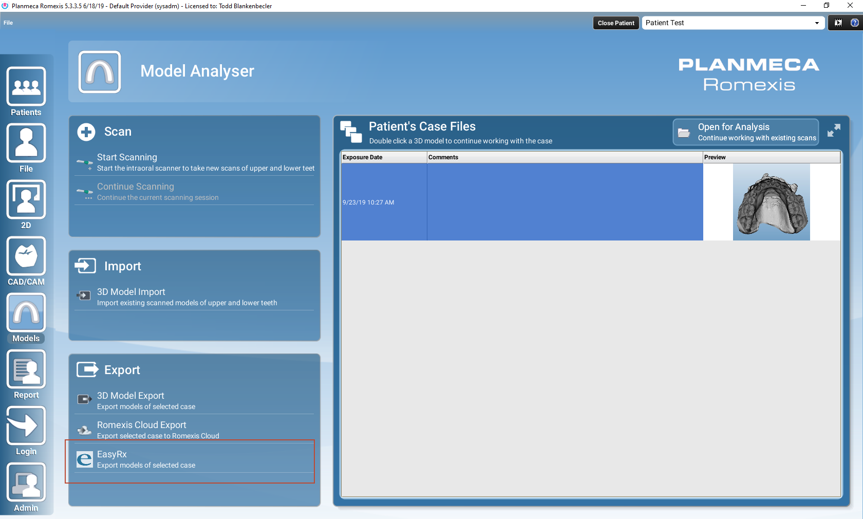Click the screen layout icon beside help
This screenshot has height=519, width=863.
click(838, 23)
